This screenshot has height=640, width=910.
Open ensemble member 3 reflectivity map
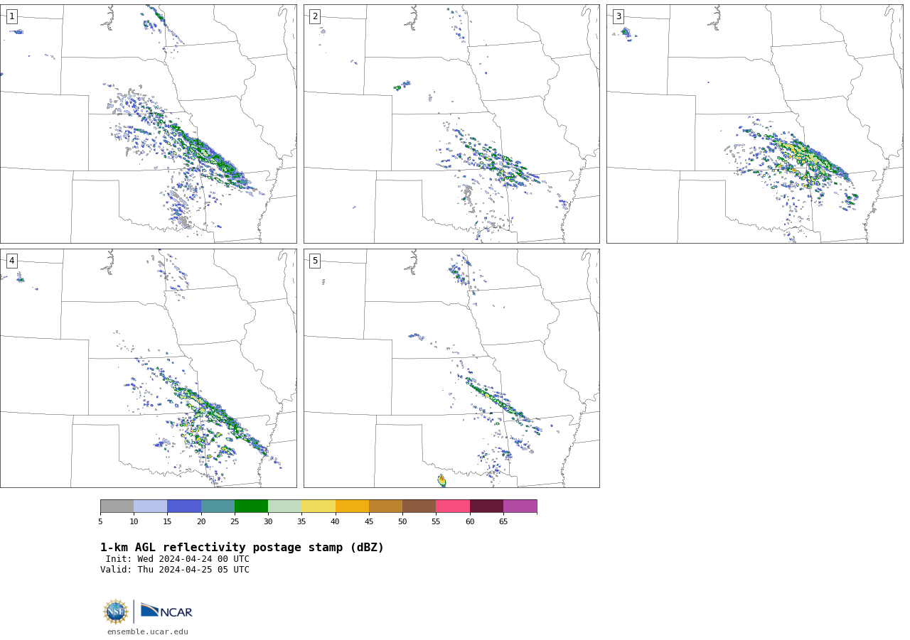click(x=754, y=124)
